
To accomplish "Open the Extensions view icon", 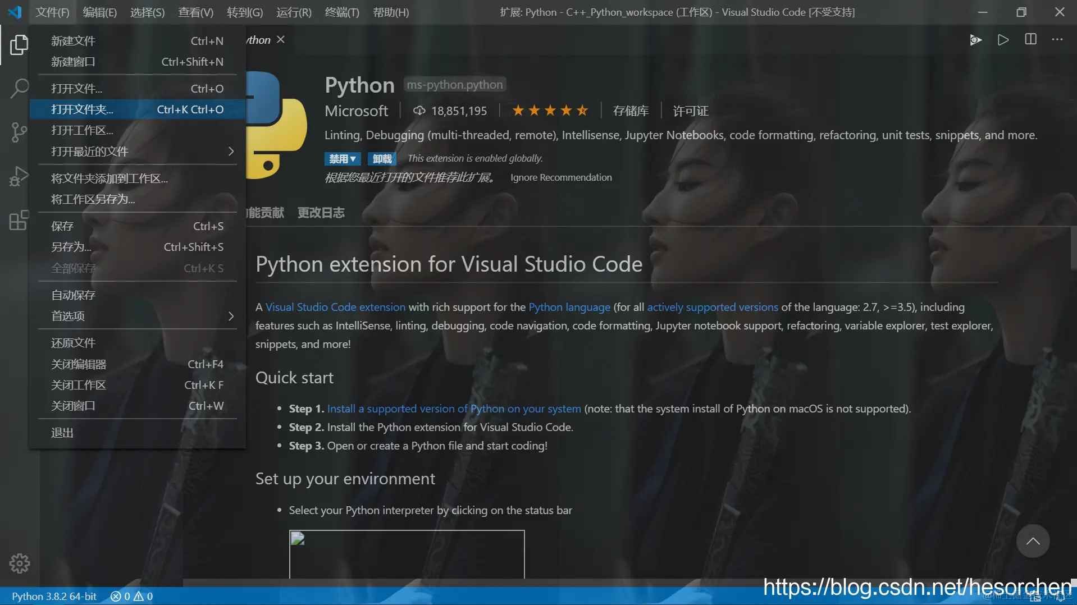I will [x=19, y=220].
